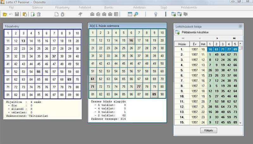This screenshot has height=144, width=253.
Task: Click the blank new page icon
Action: click(x=57, y=14)
